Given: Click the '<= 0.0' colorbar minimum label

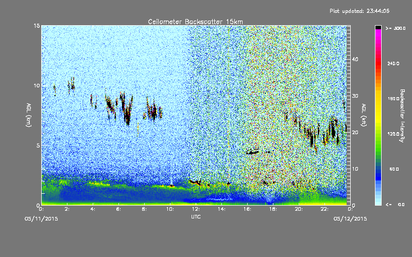Looking at the screenshot, I should [396, 205].
